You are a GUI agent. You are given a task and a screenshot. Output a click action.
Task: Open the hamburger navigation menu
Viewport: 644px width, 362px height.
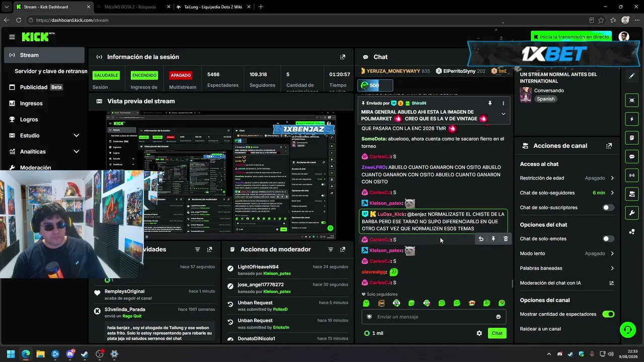tap(12, 37)
